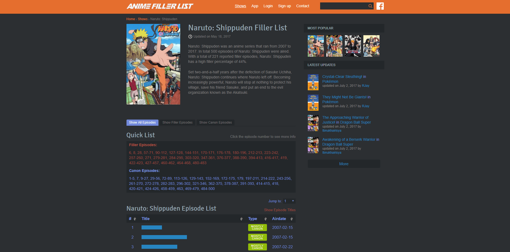The image size is (510, 252).
Task: Open the first Most Popular Naruto thumbnail
Action: [316, 46]
